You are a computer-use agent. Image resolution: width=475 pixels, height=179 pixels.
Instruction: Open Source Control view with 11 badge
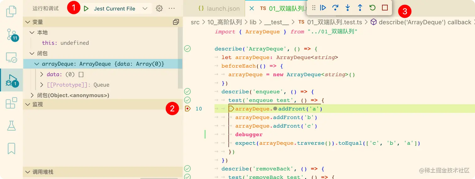click(12, 35)
